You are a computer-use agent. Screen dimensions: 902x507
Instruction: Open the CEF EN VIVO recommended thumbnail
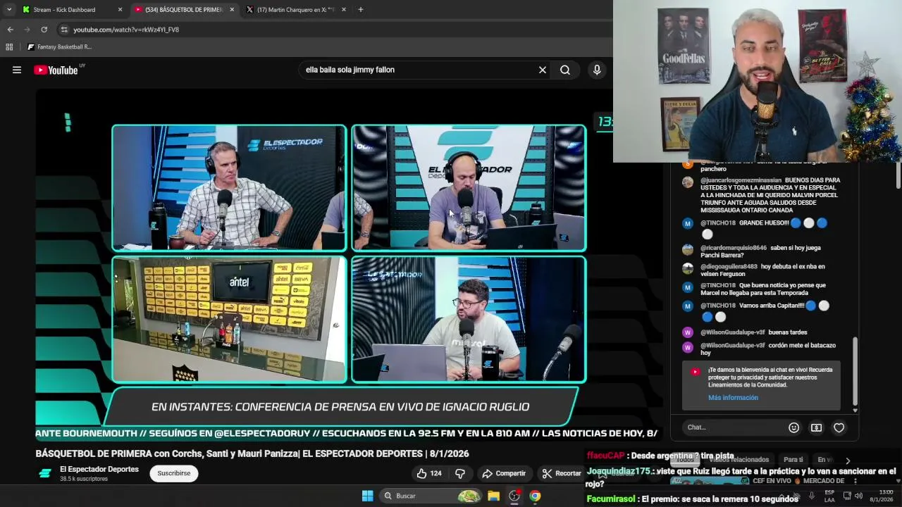710,481
